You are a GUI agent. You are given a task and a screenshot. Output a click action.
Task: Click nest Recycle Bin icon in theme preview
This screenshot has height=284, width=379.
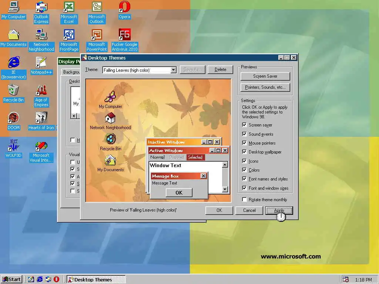pyautogui.click(x=110, y=139)
